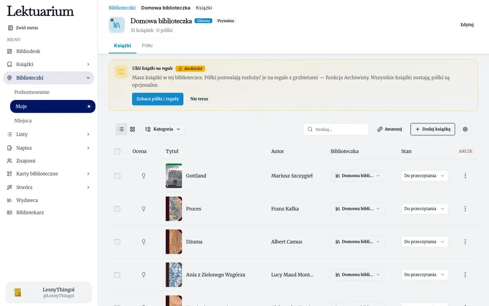Check the Gottland row checkbox
The height and width of the screenshot is (306, 489).
click(117, 176)
